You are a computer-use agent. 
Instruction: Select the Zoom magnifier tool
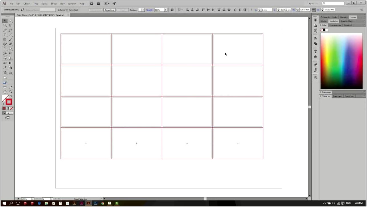pyautogui.click(x=11, y=92)
